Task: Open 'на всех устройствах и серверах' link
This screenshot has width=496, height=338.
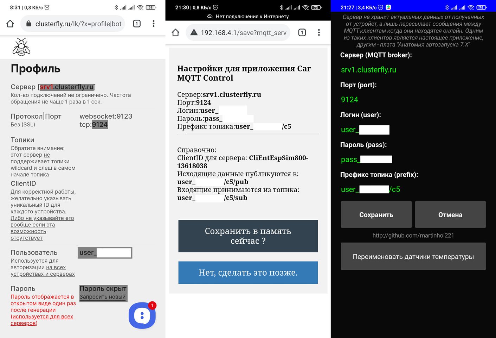Action: tap(43, 271)
